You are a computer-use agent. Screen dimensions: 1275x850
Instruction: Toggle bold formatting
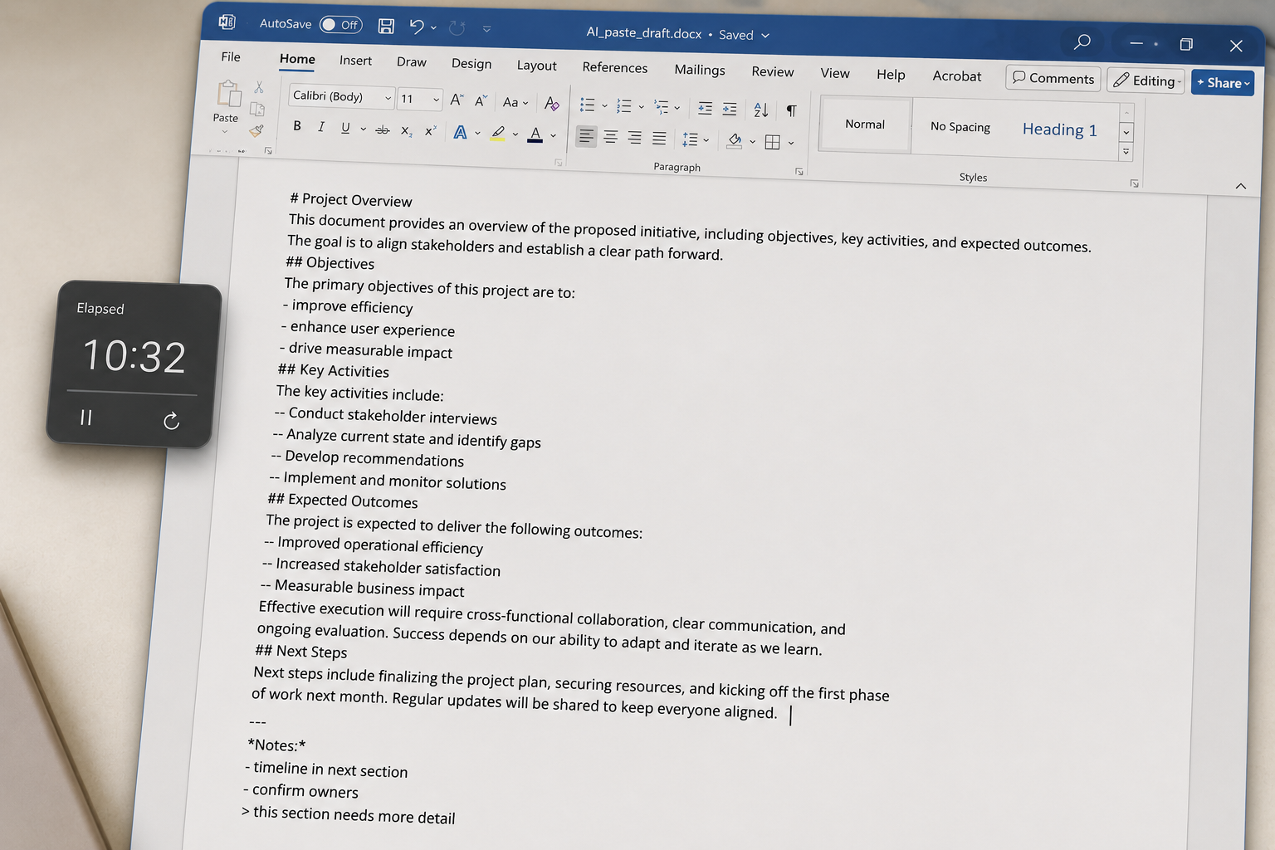(x=297, y=126)
